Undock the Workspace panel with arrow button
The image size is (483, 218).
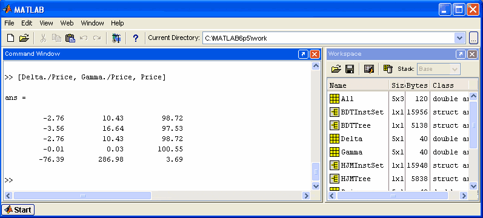point(461,54)
